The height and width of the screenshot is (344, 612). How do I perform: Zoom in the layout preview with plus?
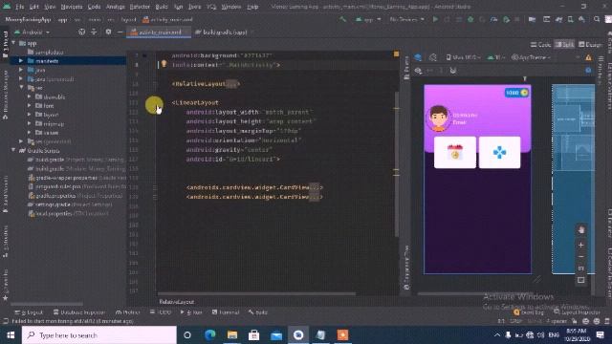pos(580,245)
